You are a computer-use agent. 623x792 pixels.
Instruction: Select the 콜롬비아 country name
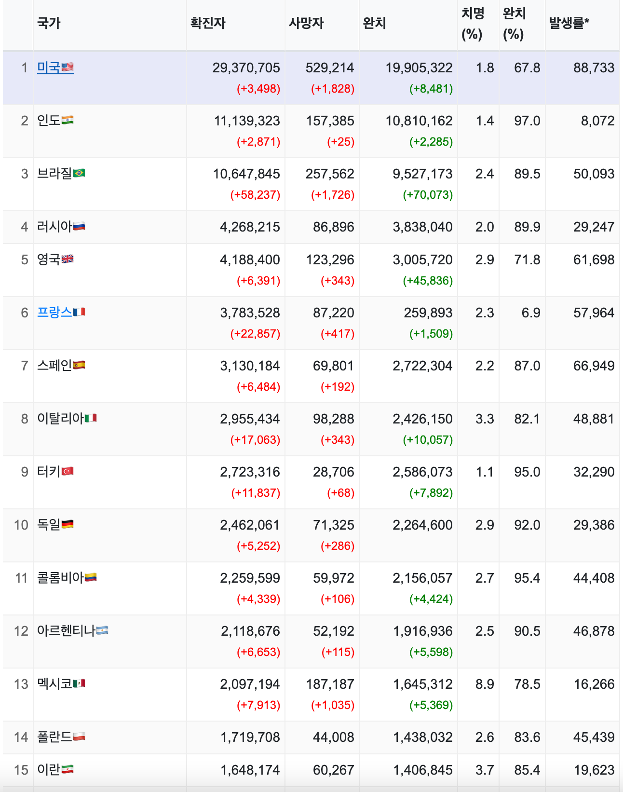coord(60,578)
